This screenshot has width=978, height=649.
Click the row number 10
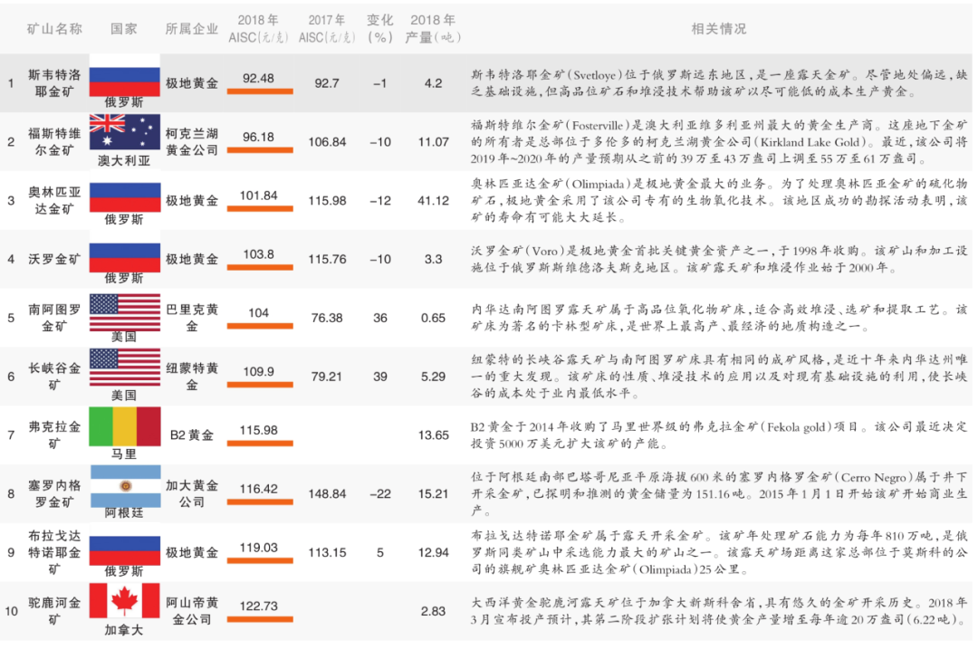(11, 611)
